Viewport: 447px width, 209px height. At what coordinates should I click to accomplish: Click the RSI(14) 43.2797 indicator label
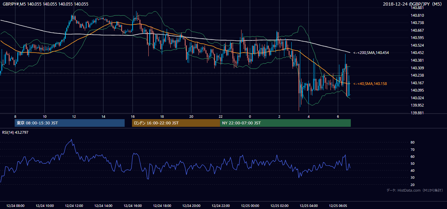[15, 132]
